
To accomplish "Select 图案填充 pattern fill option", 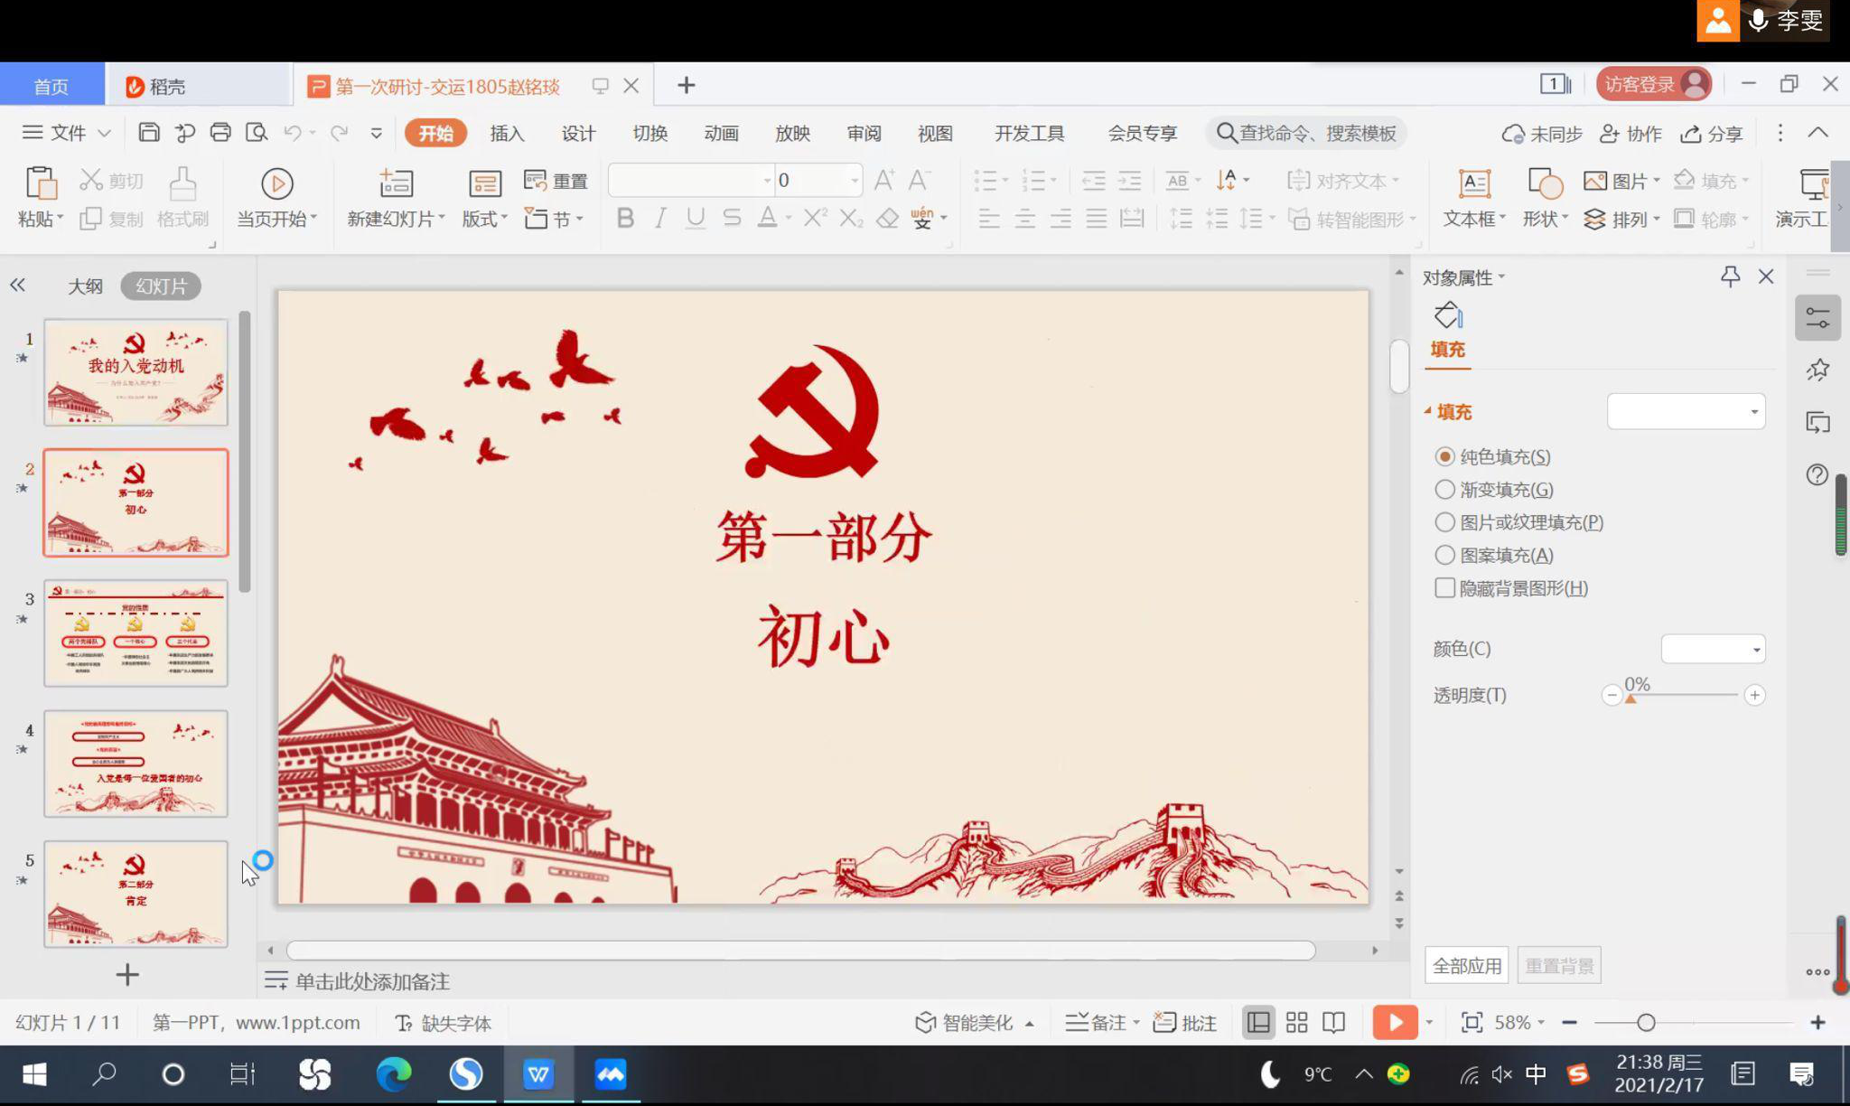I will pos(1445,555).
